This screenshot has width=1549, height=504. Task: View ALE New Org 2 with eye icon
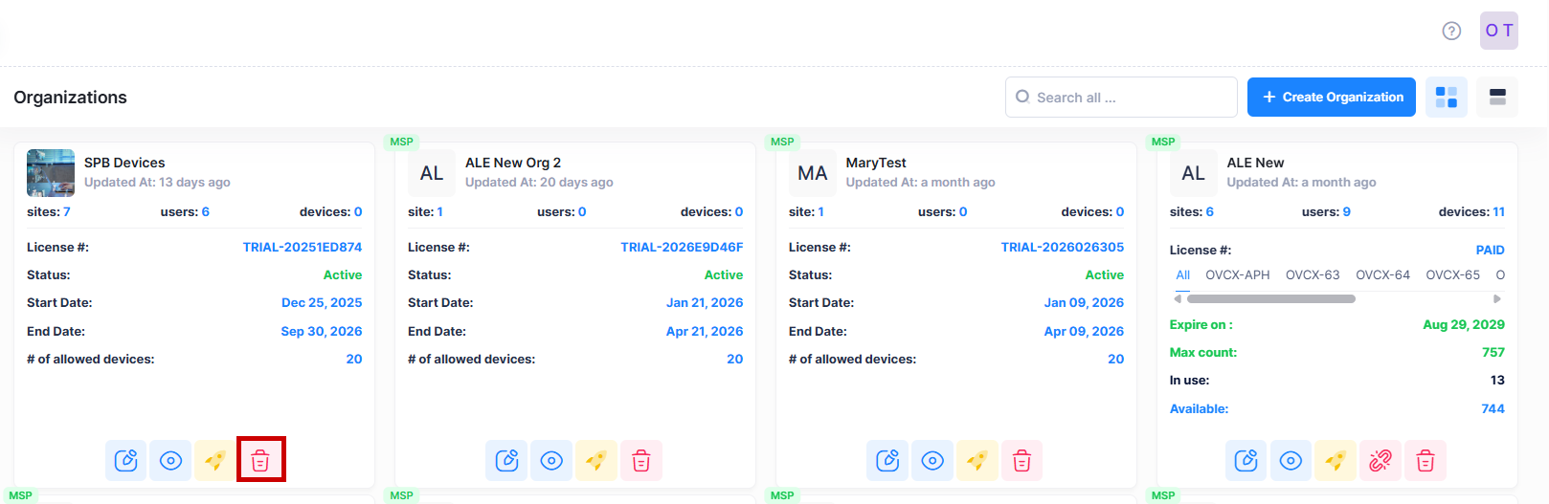pyautogui.click(x=551, y=460)
